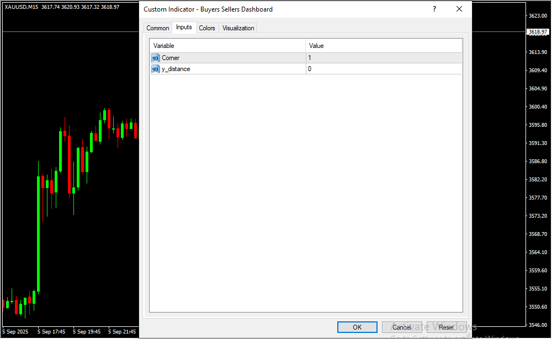This screenshot has width=552, height=339.
Task: Confirm settings with the OK button
Action: point(357,327)
